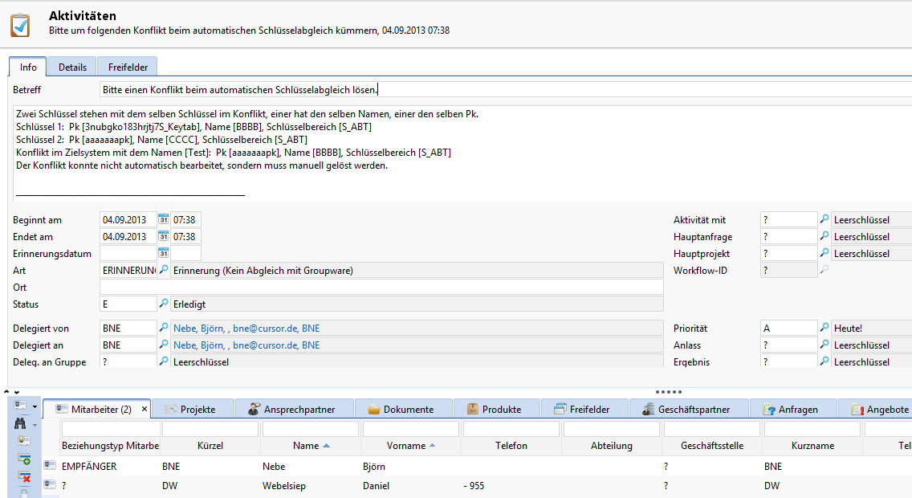Close the Mitarbeiter (2) tab

click(145, 410)
